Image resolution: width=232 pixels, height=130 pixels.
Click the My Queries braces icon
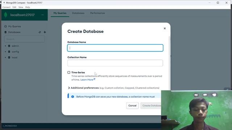[x=5, y=26]
